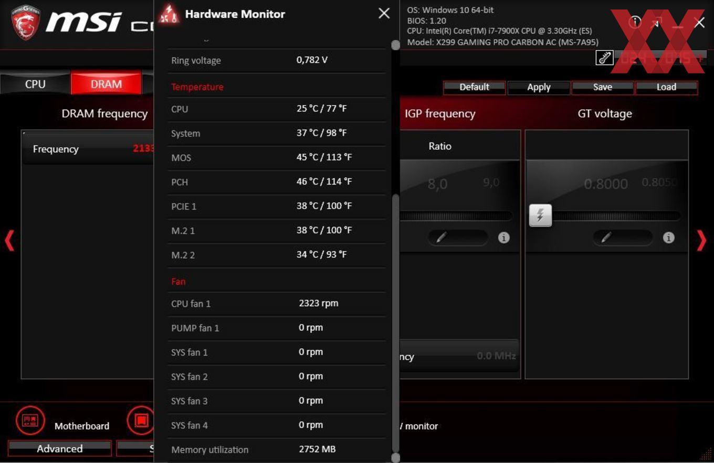Screen dimensions: 714x463
Task: Open info icon in GT voltage panel
Action: click(668, 238)
